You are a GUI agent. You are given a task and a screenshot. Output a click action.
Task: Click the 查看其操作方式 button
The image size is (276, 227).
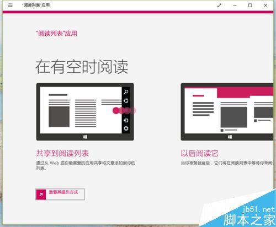coord(60,194)
